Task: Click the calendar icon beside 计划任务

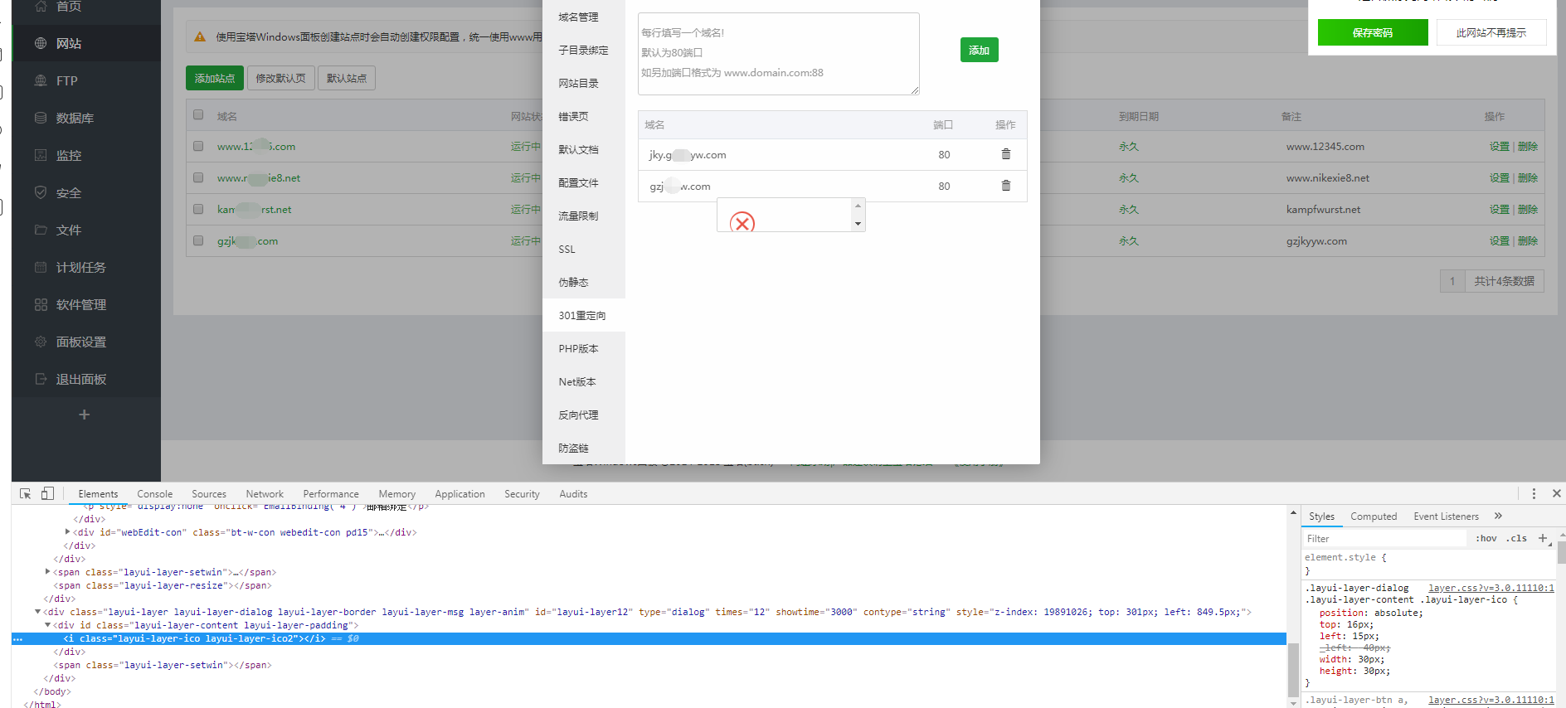Action: point(41,267)
